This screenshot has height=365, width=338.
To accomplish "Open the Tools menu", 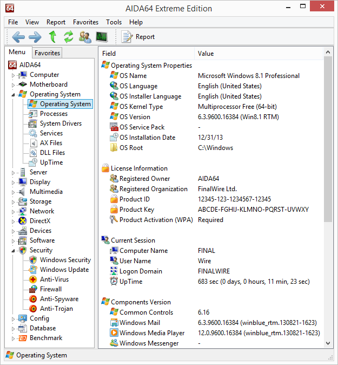I will pyautogui.click(x=114, y=22).
